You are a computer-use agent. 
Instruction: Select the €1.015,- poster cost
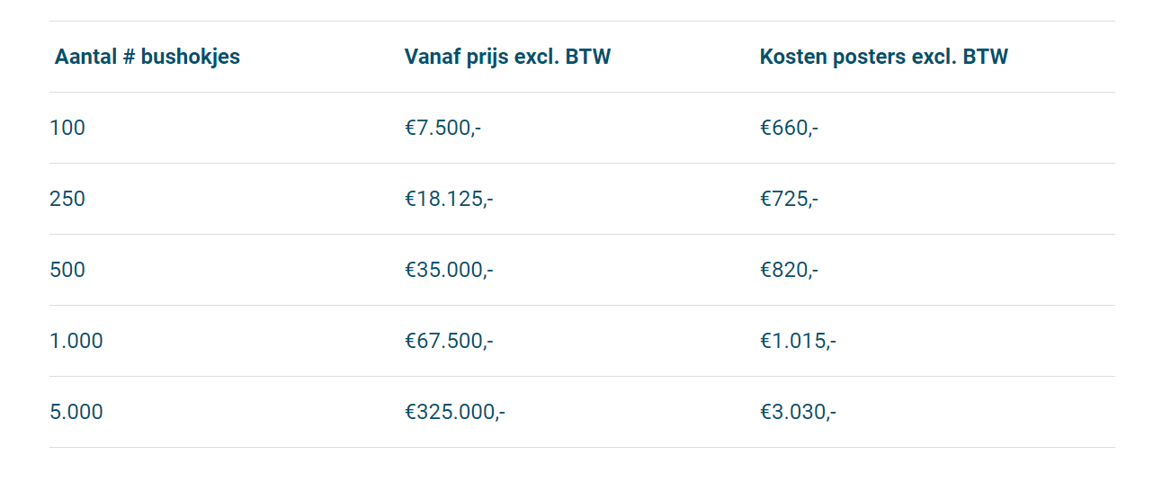[x=798, y=341]
